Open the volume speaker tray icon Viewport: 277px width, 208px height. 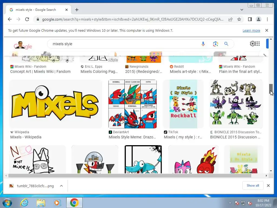click(250, 203)
